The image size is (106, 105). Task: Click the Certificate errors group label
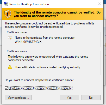pyautogui.click(x=17, y=51)
